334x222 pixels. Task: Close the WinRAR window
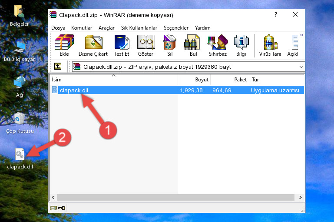(295, 14)
